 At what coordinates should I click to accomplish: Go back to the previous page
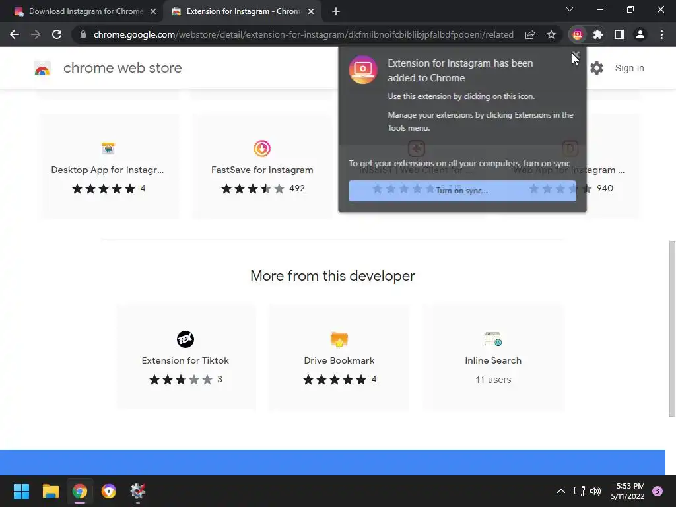click(15, 34)
